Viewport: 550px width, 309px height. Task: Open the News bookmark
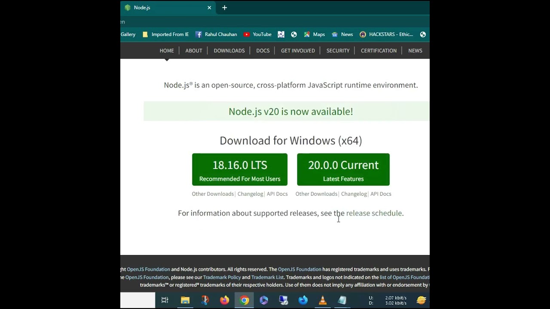[342, 34]
